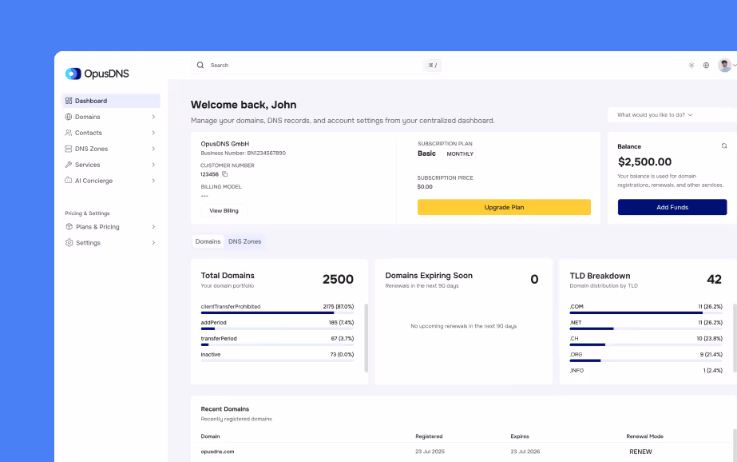The image size is (737, 462).
Task: Open the opusdns.com domain row
Action: click(463, 452)
